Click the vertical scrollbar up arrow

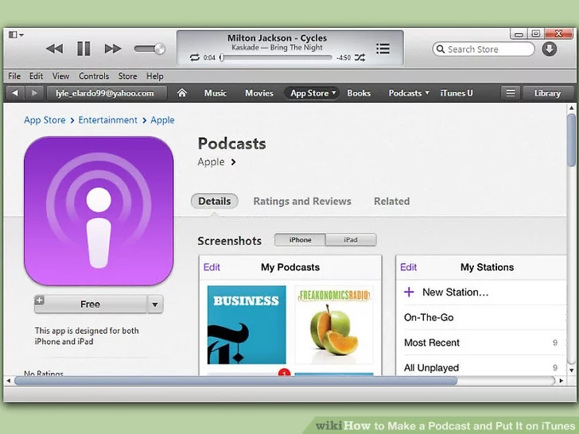point(571,108)
